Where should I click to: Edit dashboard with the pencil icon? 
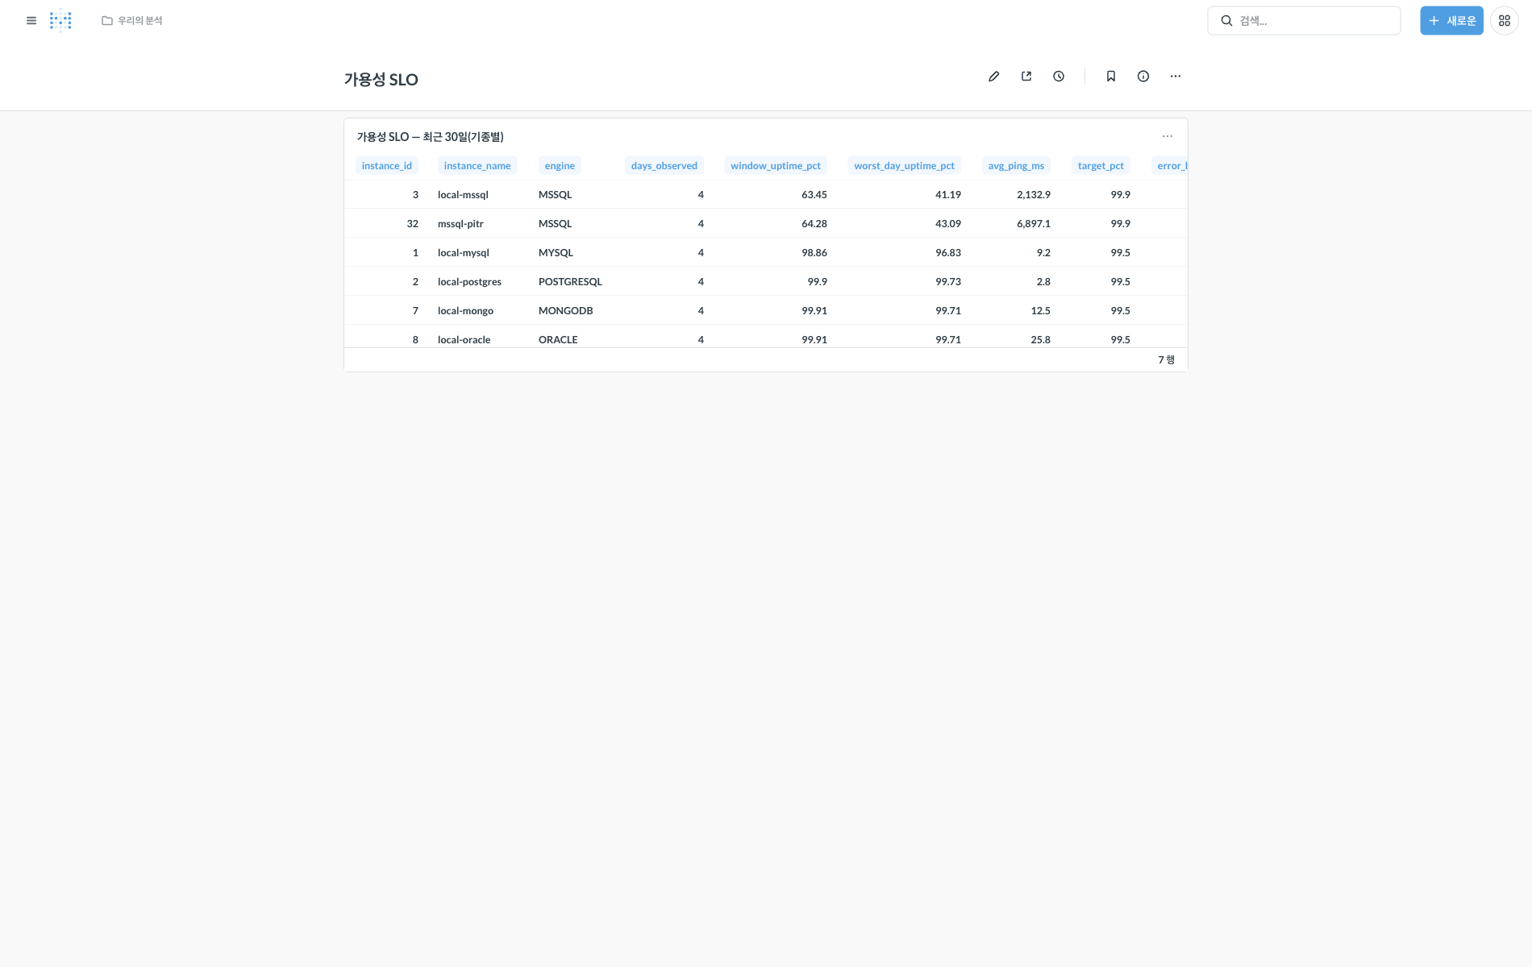tap(993, 77)
